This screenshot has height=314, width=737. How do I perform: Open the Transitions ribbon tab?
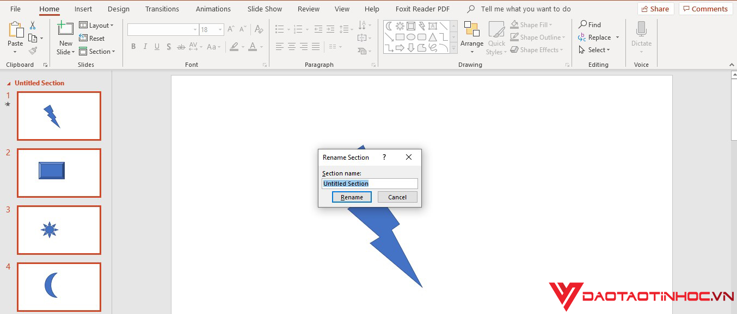click(x=162, y=9)
